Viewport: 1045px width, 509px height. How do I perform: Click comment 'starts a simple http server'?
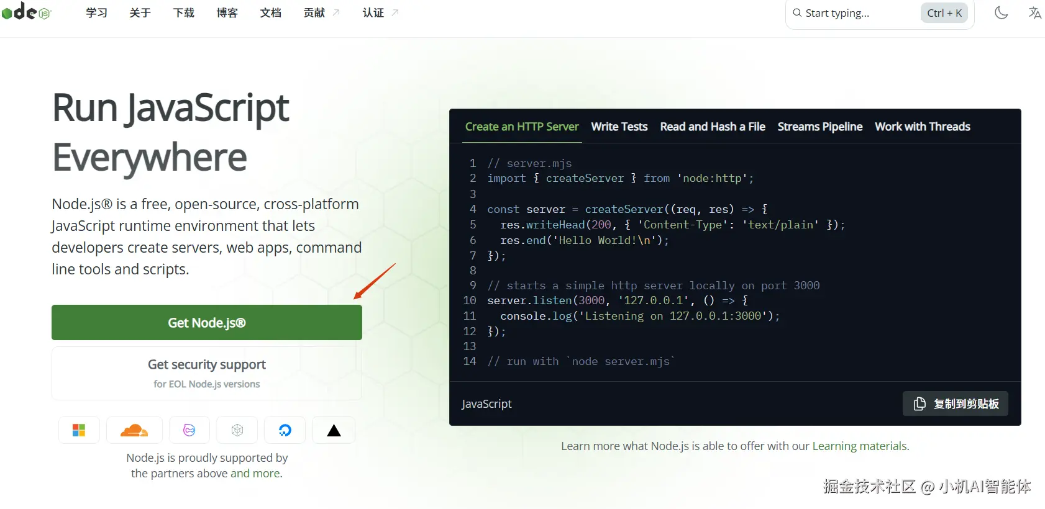[654, 286]
